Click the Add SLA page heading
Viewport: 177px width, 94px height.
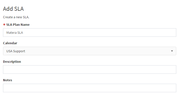(x=13, y=9)
